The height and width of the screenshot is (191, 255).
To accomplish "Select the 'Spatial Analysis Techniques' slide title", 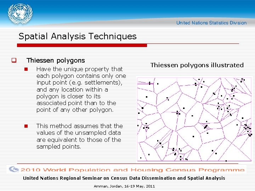I will coord(78,36).
